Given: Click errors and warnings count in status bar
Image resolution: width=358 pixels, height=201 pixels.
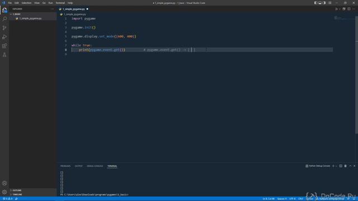Looking at the screenshot, I should [x=7, y=199].
